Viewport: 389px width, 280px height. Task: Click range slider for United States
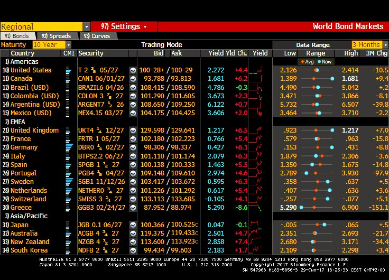coord(317,70)
